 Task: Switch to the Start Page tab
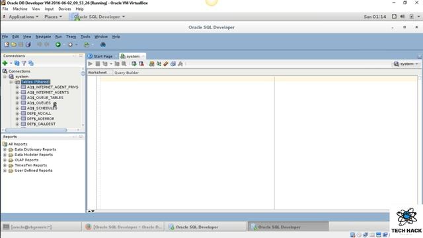(x=102, y=56)
